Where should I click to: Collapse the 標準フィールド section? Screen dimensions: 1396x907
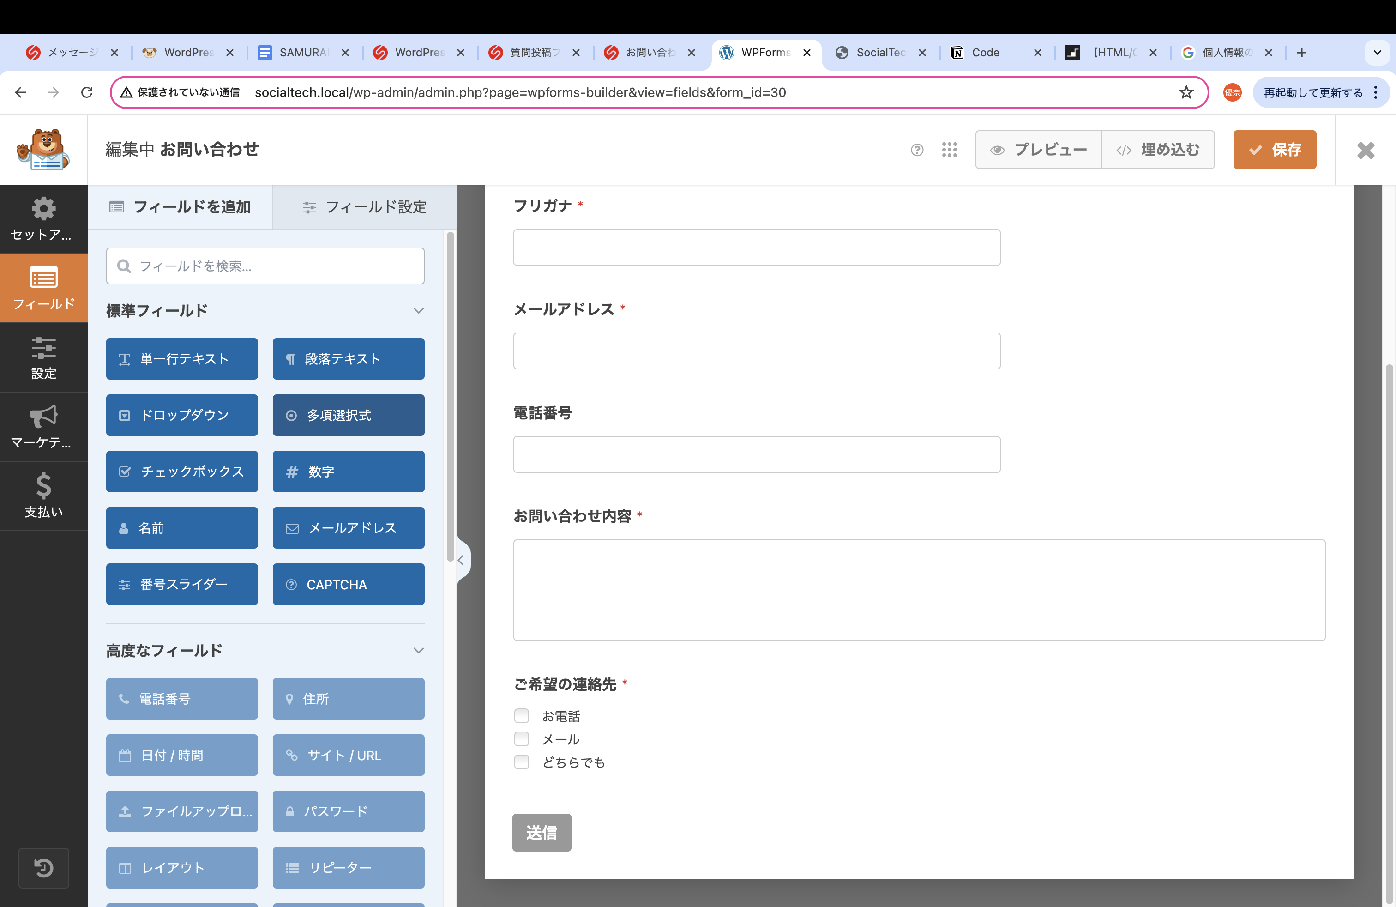(418, 310)
